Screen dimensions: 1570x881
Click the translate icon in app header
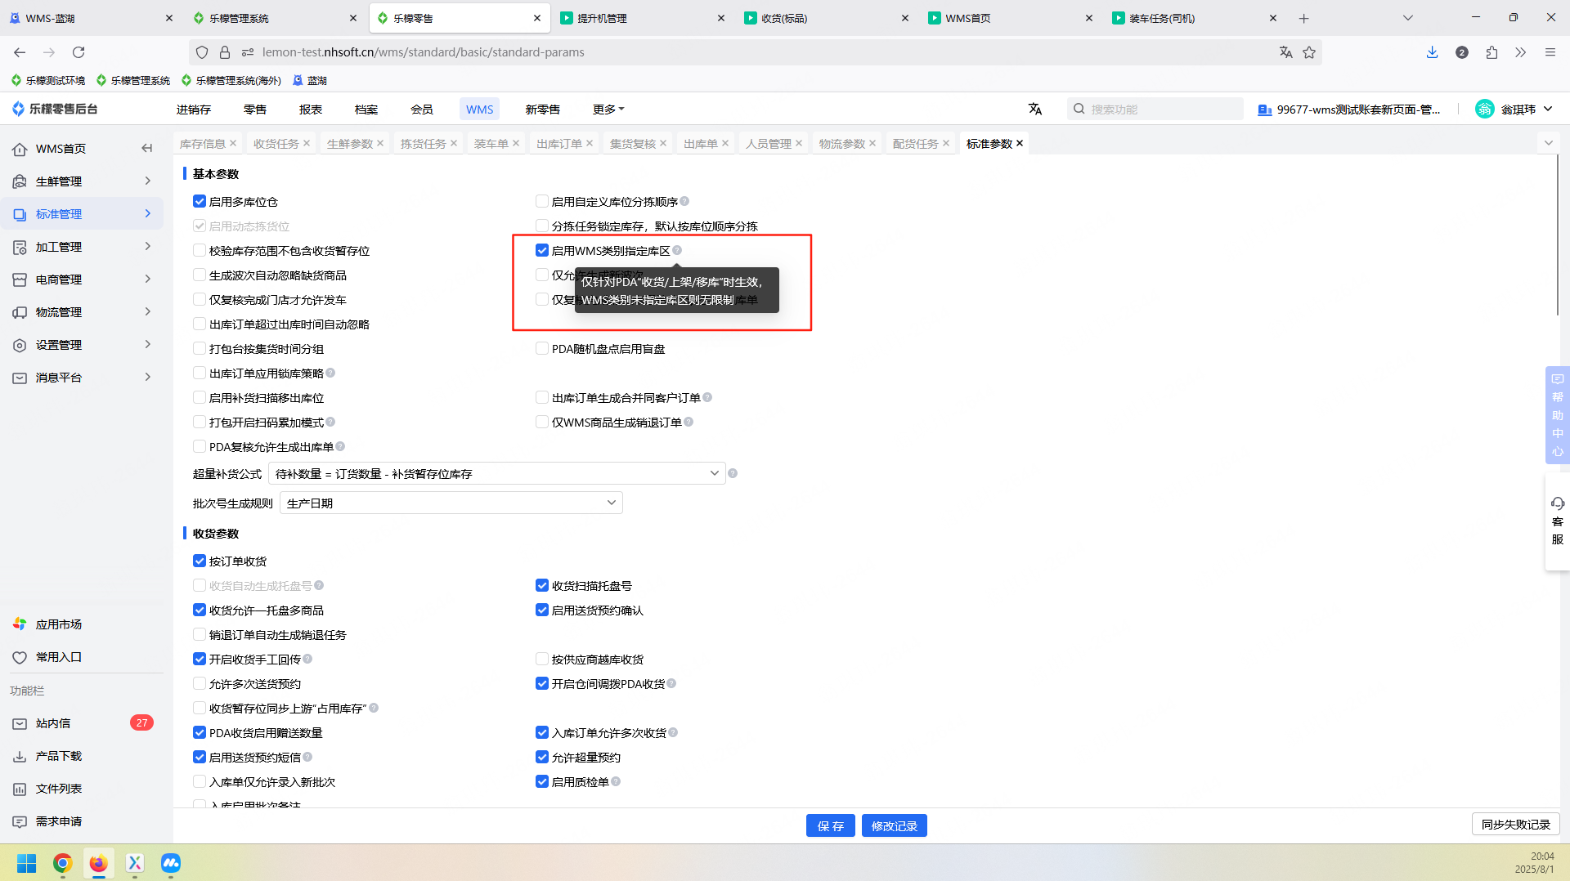tap(1035, 109)
